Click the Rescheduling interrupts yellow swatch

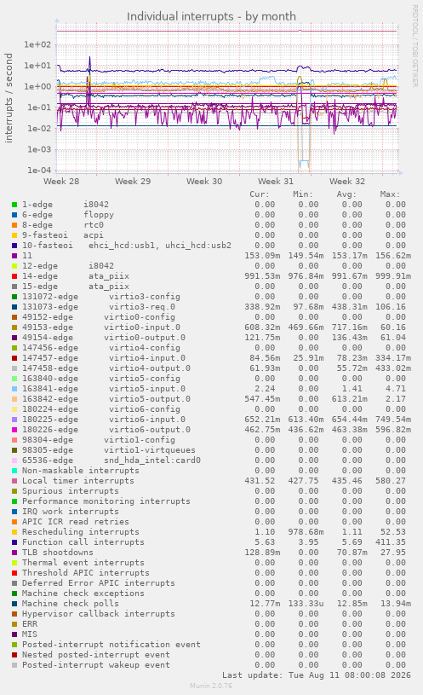(14, 532)
